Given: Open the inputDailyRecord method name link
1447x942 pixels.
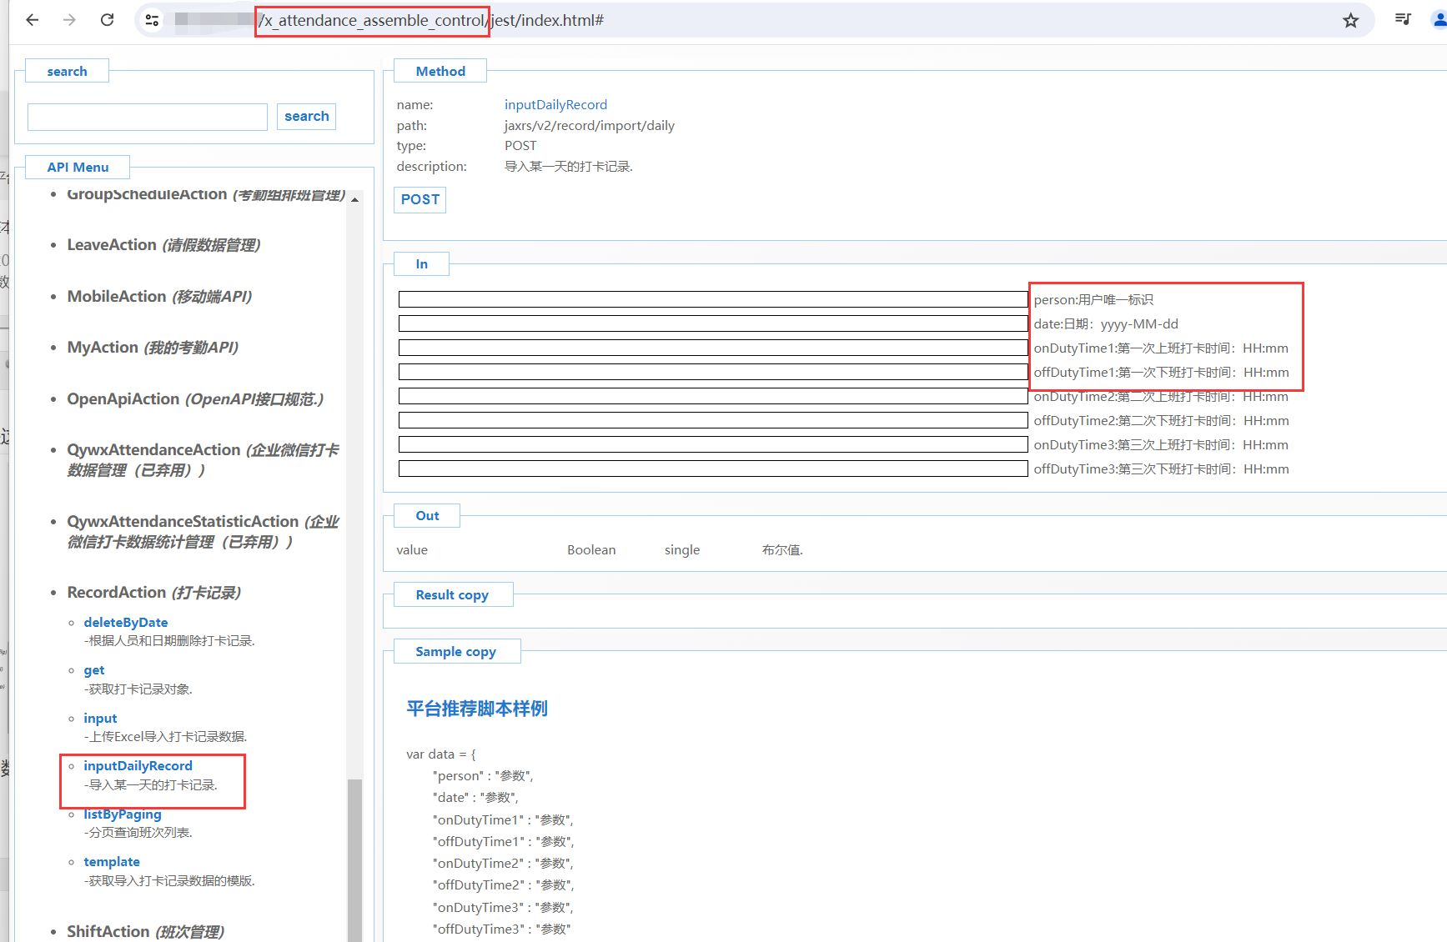Looking at the screenshot, I should (555, 104).
